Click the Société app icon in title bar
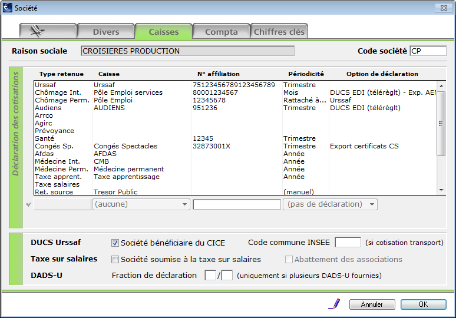This screenshot has width=456, height=318. [x=7, y=8]
